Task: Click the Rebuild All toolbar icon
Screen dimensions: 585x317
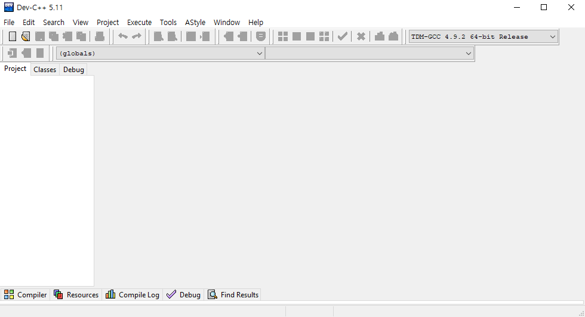Action: point(324,36)
